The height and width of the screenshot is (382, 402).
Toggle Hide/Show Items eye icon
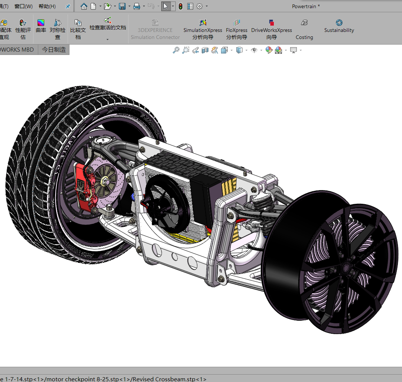(x=254, y=50)
